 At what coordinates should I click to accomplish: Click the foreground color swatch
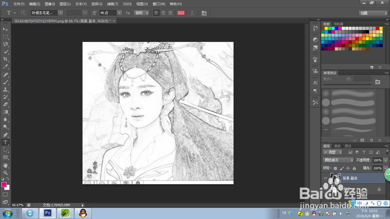point(4,184)
